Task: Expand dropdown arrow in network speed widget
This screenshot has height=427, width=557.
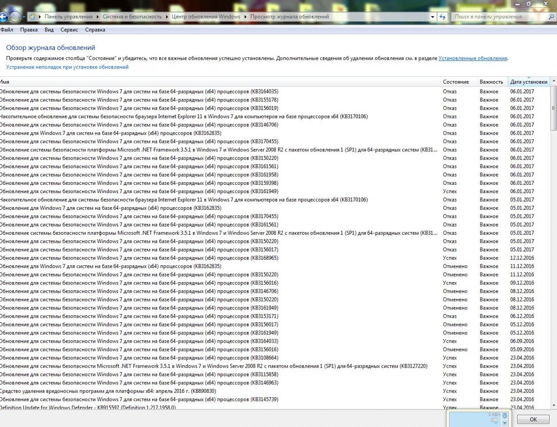Action: (x=505, y=422)
